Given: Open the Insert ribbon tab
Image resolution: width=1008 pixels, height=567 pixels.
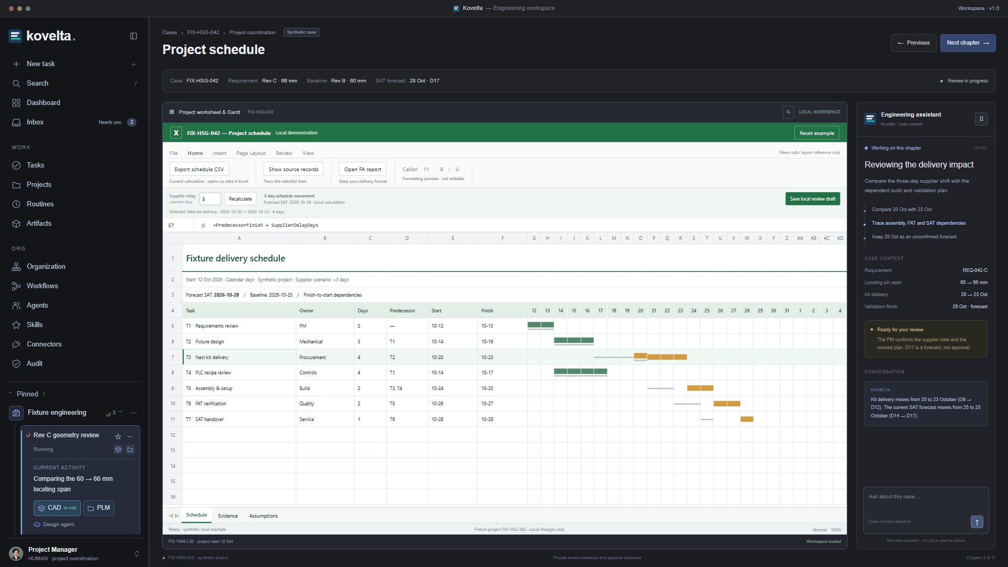Looking at the screenshot, I should click(219, 153).
